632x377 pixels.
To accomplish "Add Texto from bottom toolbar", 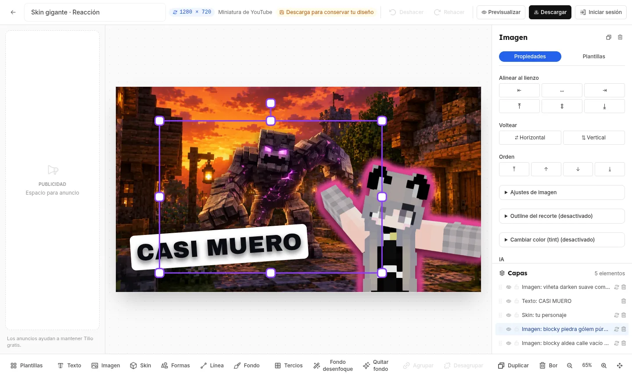I will 69,366.
